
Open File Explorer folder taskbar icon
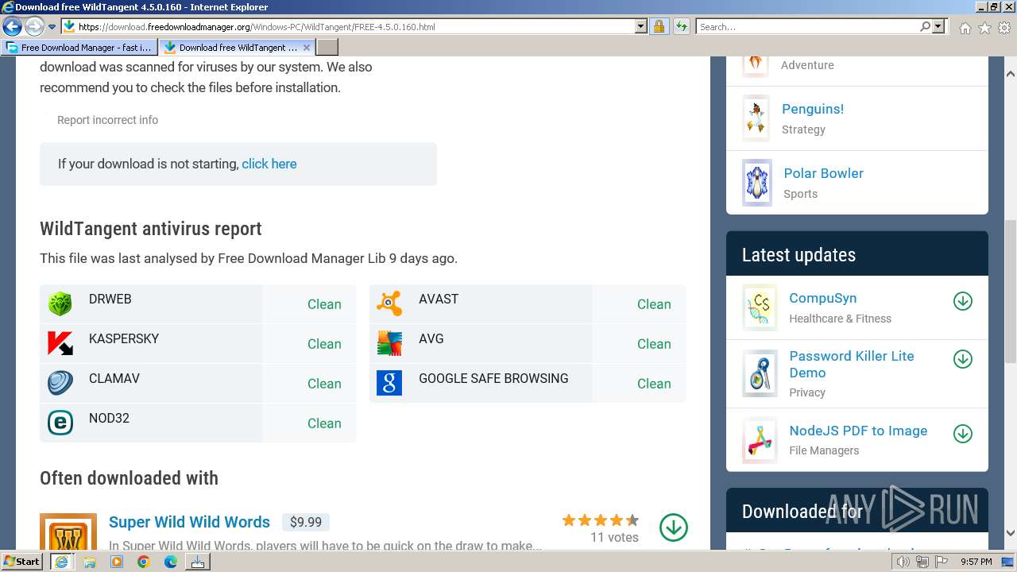[90, 562]
